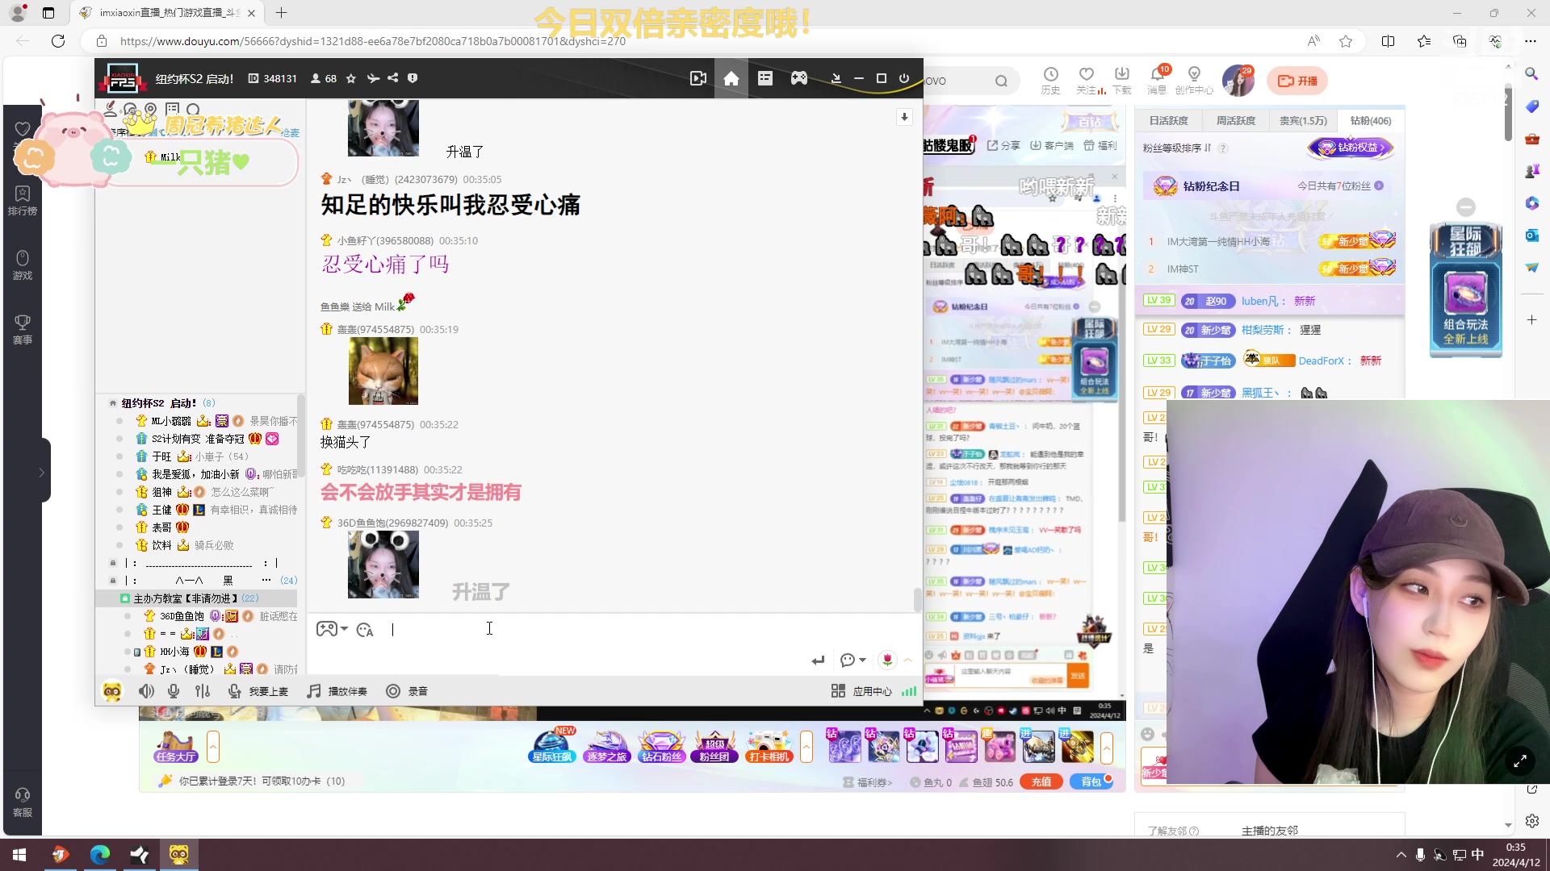Click the home icon in the player toolbar
This screenshot has height=871, width=1550.
pos(731,78)
